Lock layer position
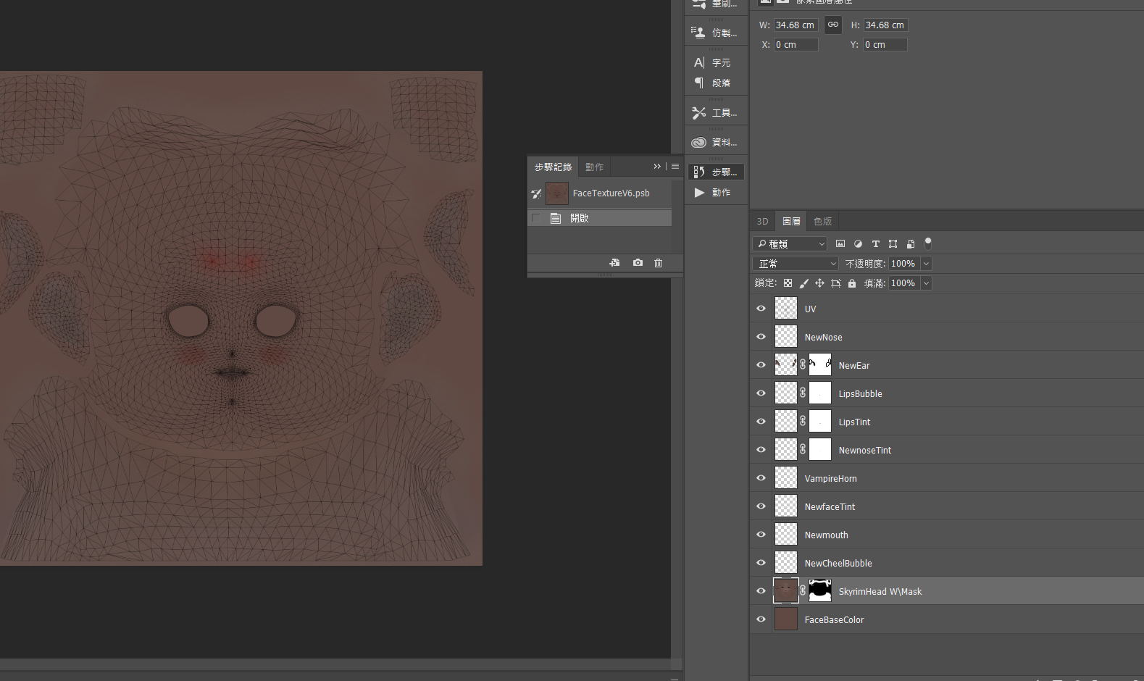The width and height of the screenshot is (1144, 681). (x=819, y=283)
